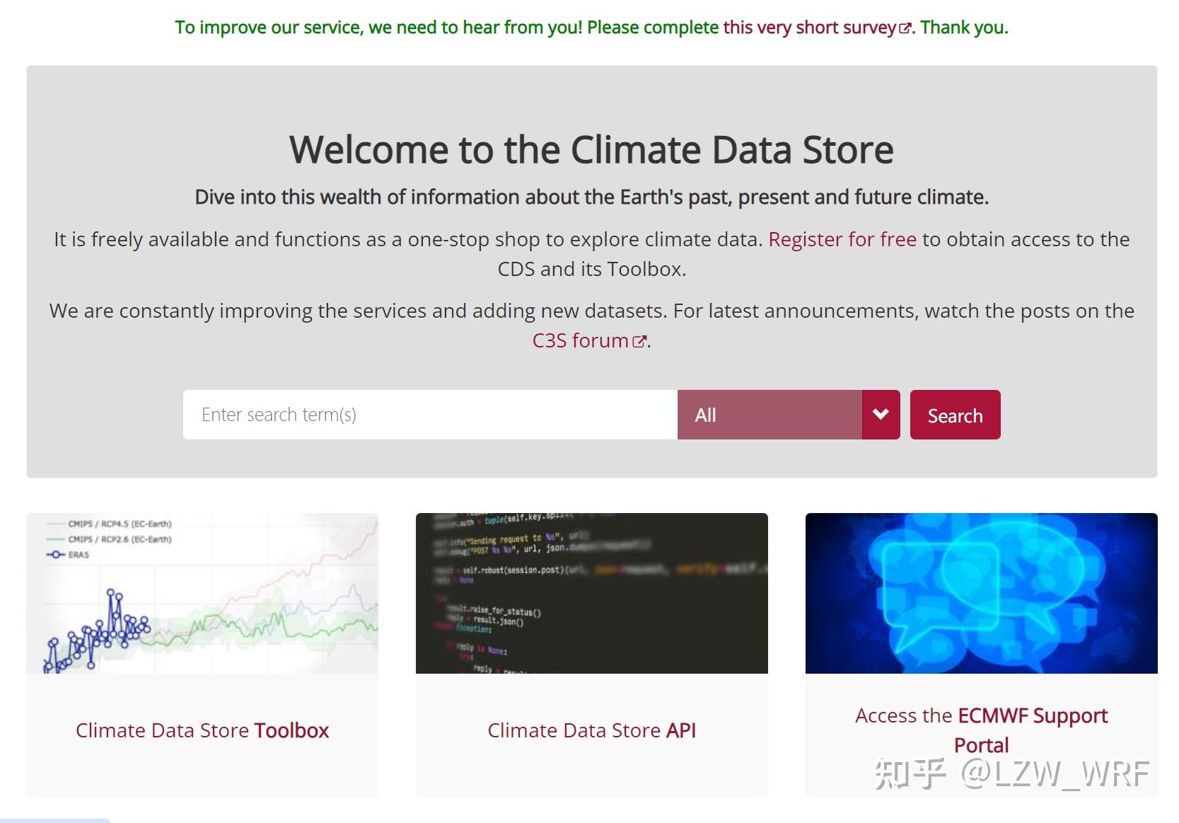The height and width of the screenshot is (823, 1179).
Task: Expand the search filter chevron arrow
Action: 881,415
